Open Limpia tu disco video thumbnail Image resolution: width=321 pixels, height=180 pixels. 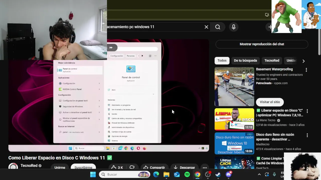[x=234, y=119]
